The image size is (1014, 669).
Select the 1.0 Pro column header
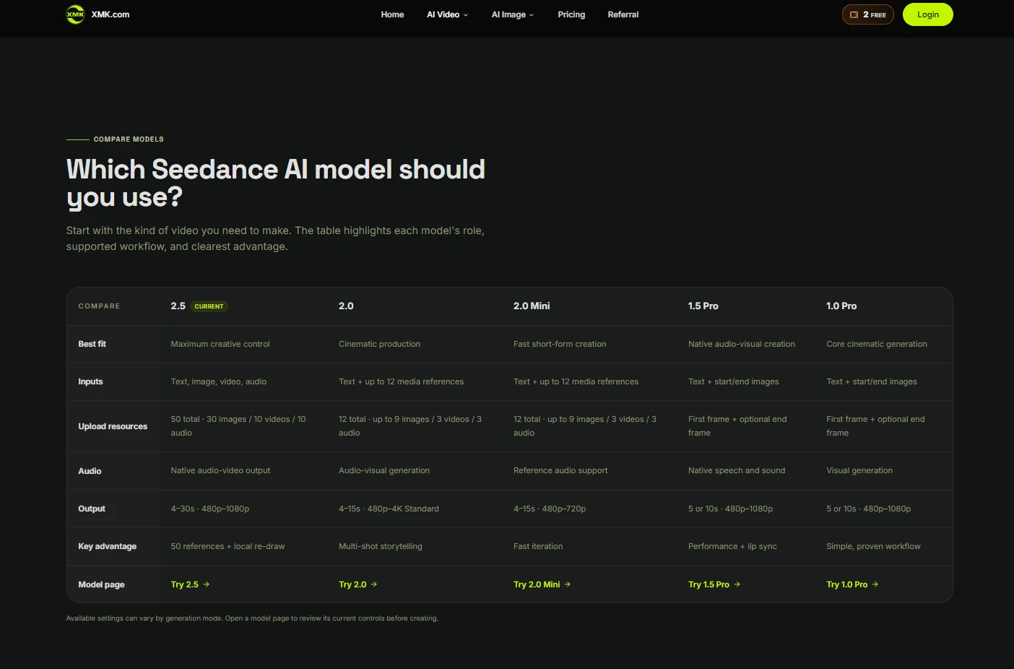841,306
